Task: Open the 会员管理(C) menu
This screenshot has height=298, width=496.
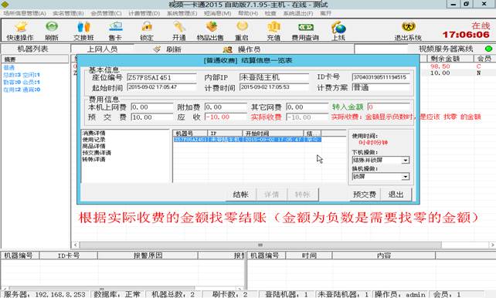Action: 106,13
